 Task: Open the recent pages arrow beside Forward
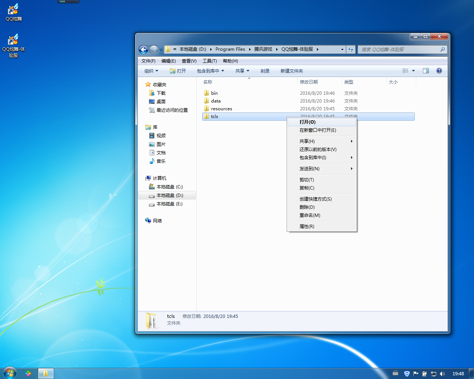161,50
